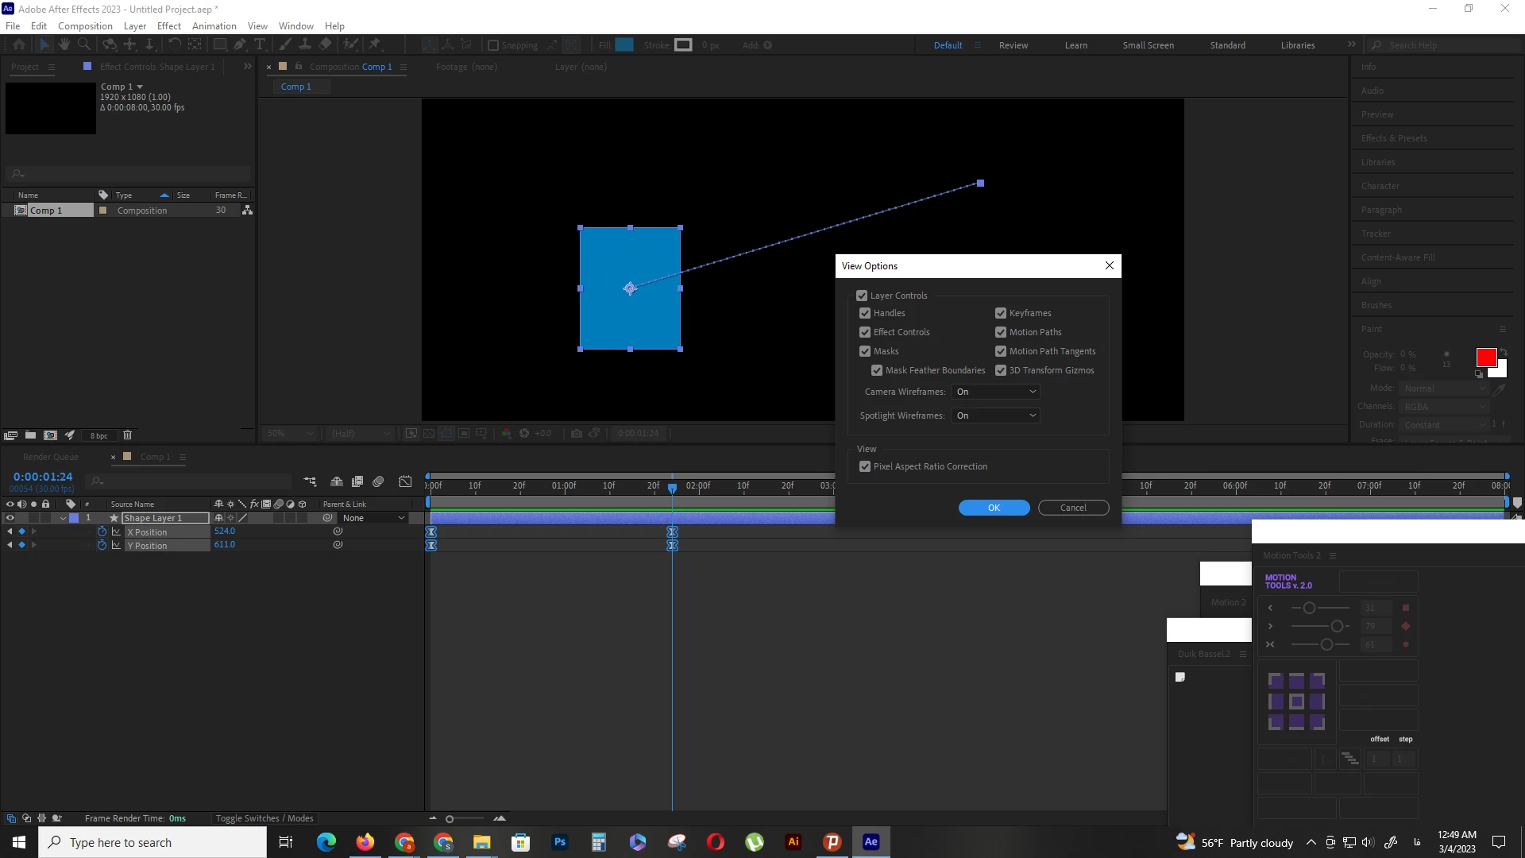Screen dimensions: 1525x858
Task: Select the Hand tool
Action: point(64,45)
